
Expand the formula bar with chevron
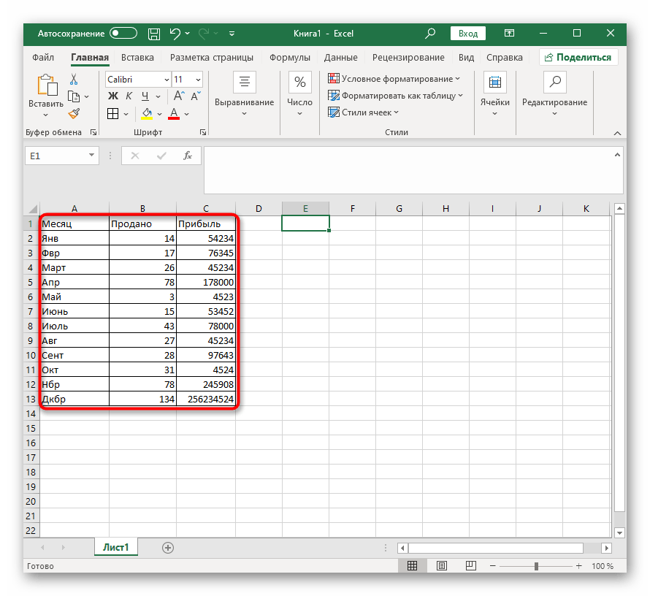coord(617,155)
